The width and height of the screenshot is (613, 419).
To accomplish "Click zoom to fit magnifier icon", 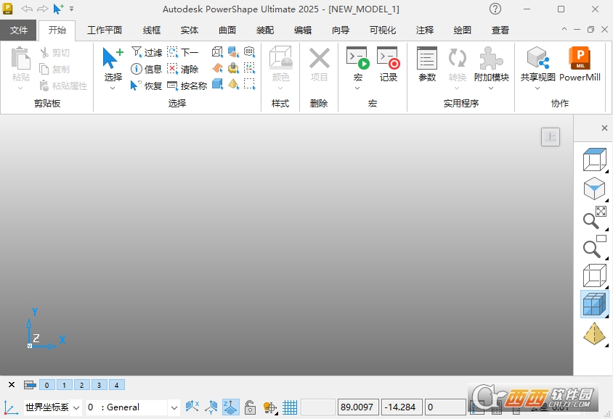I will click(x=594, y=217).
